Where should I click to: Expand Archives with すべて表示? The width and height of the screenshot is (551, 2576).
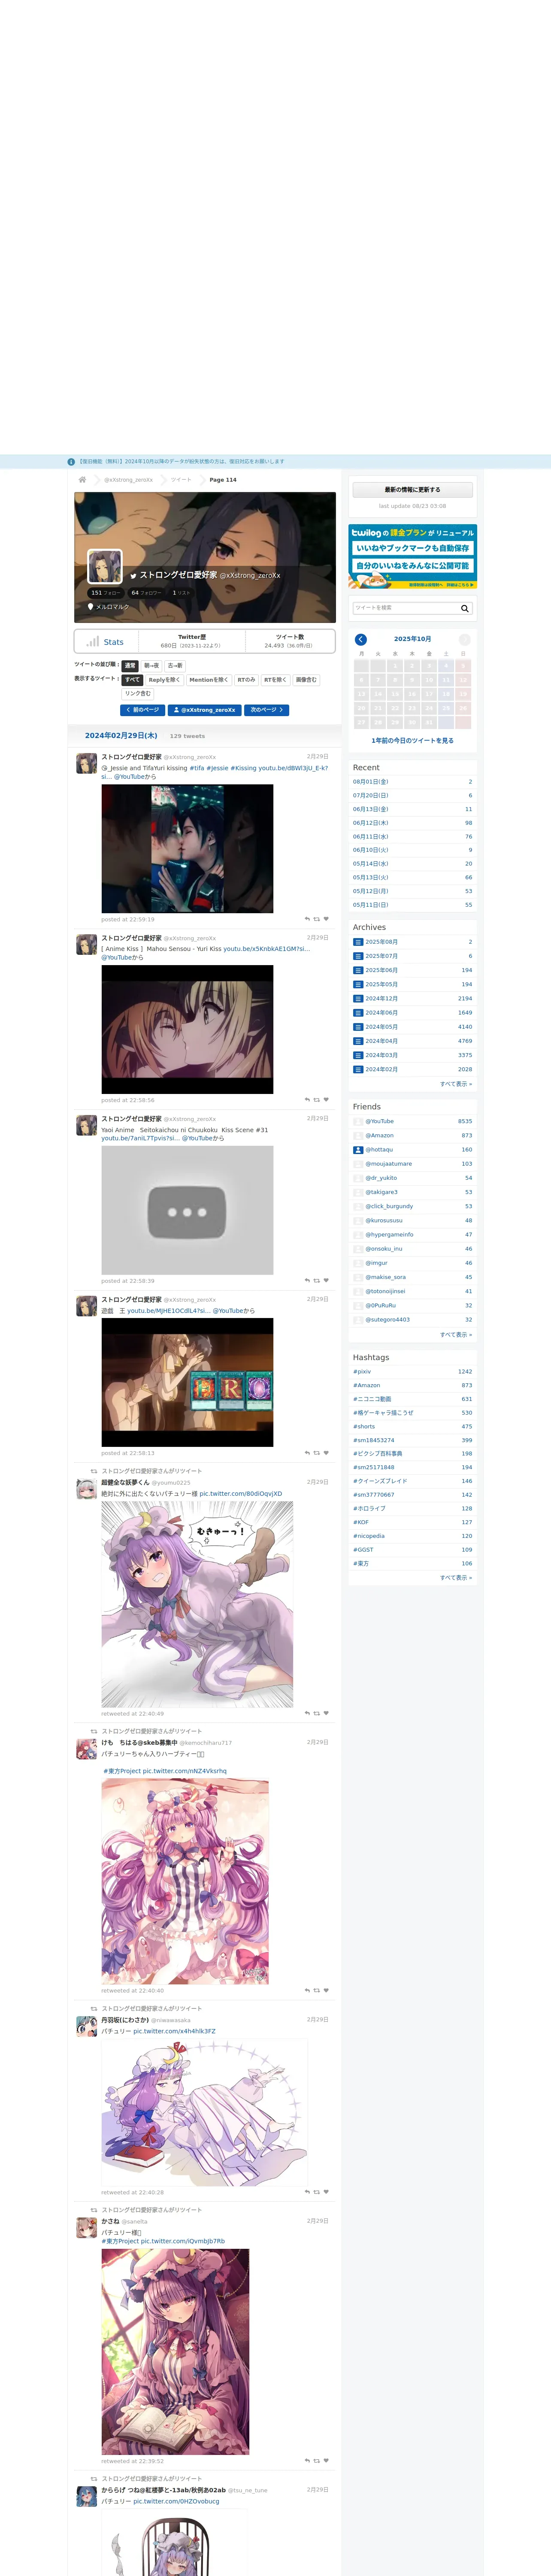click(456, 1084)
